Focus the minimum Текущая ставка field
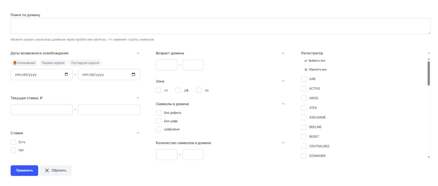Image resolution: width=438 pixels, height=186 pixels. pos(42,110)
